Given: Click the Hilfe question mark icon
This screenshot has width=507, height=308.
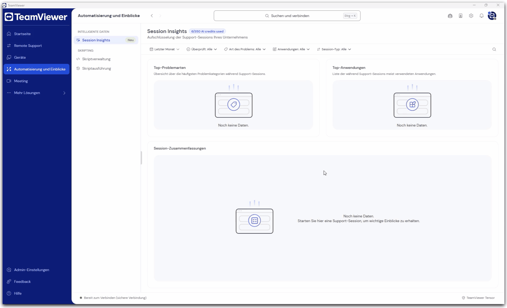Looking at the screenshot, I should point(9,293).
